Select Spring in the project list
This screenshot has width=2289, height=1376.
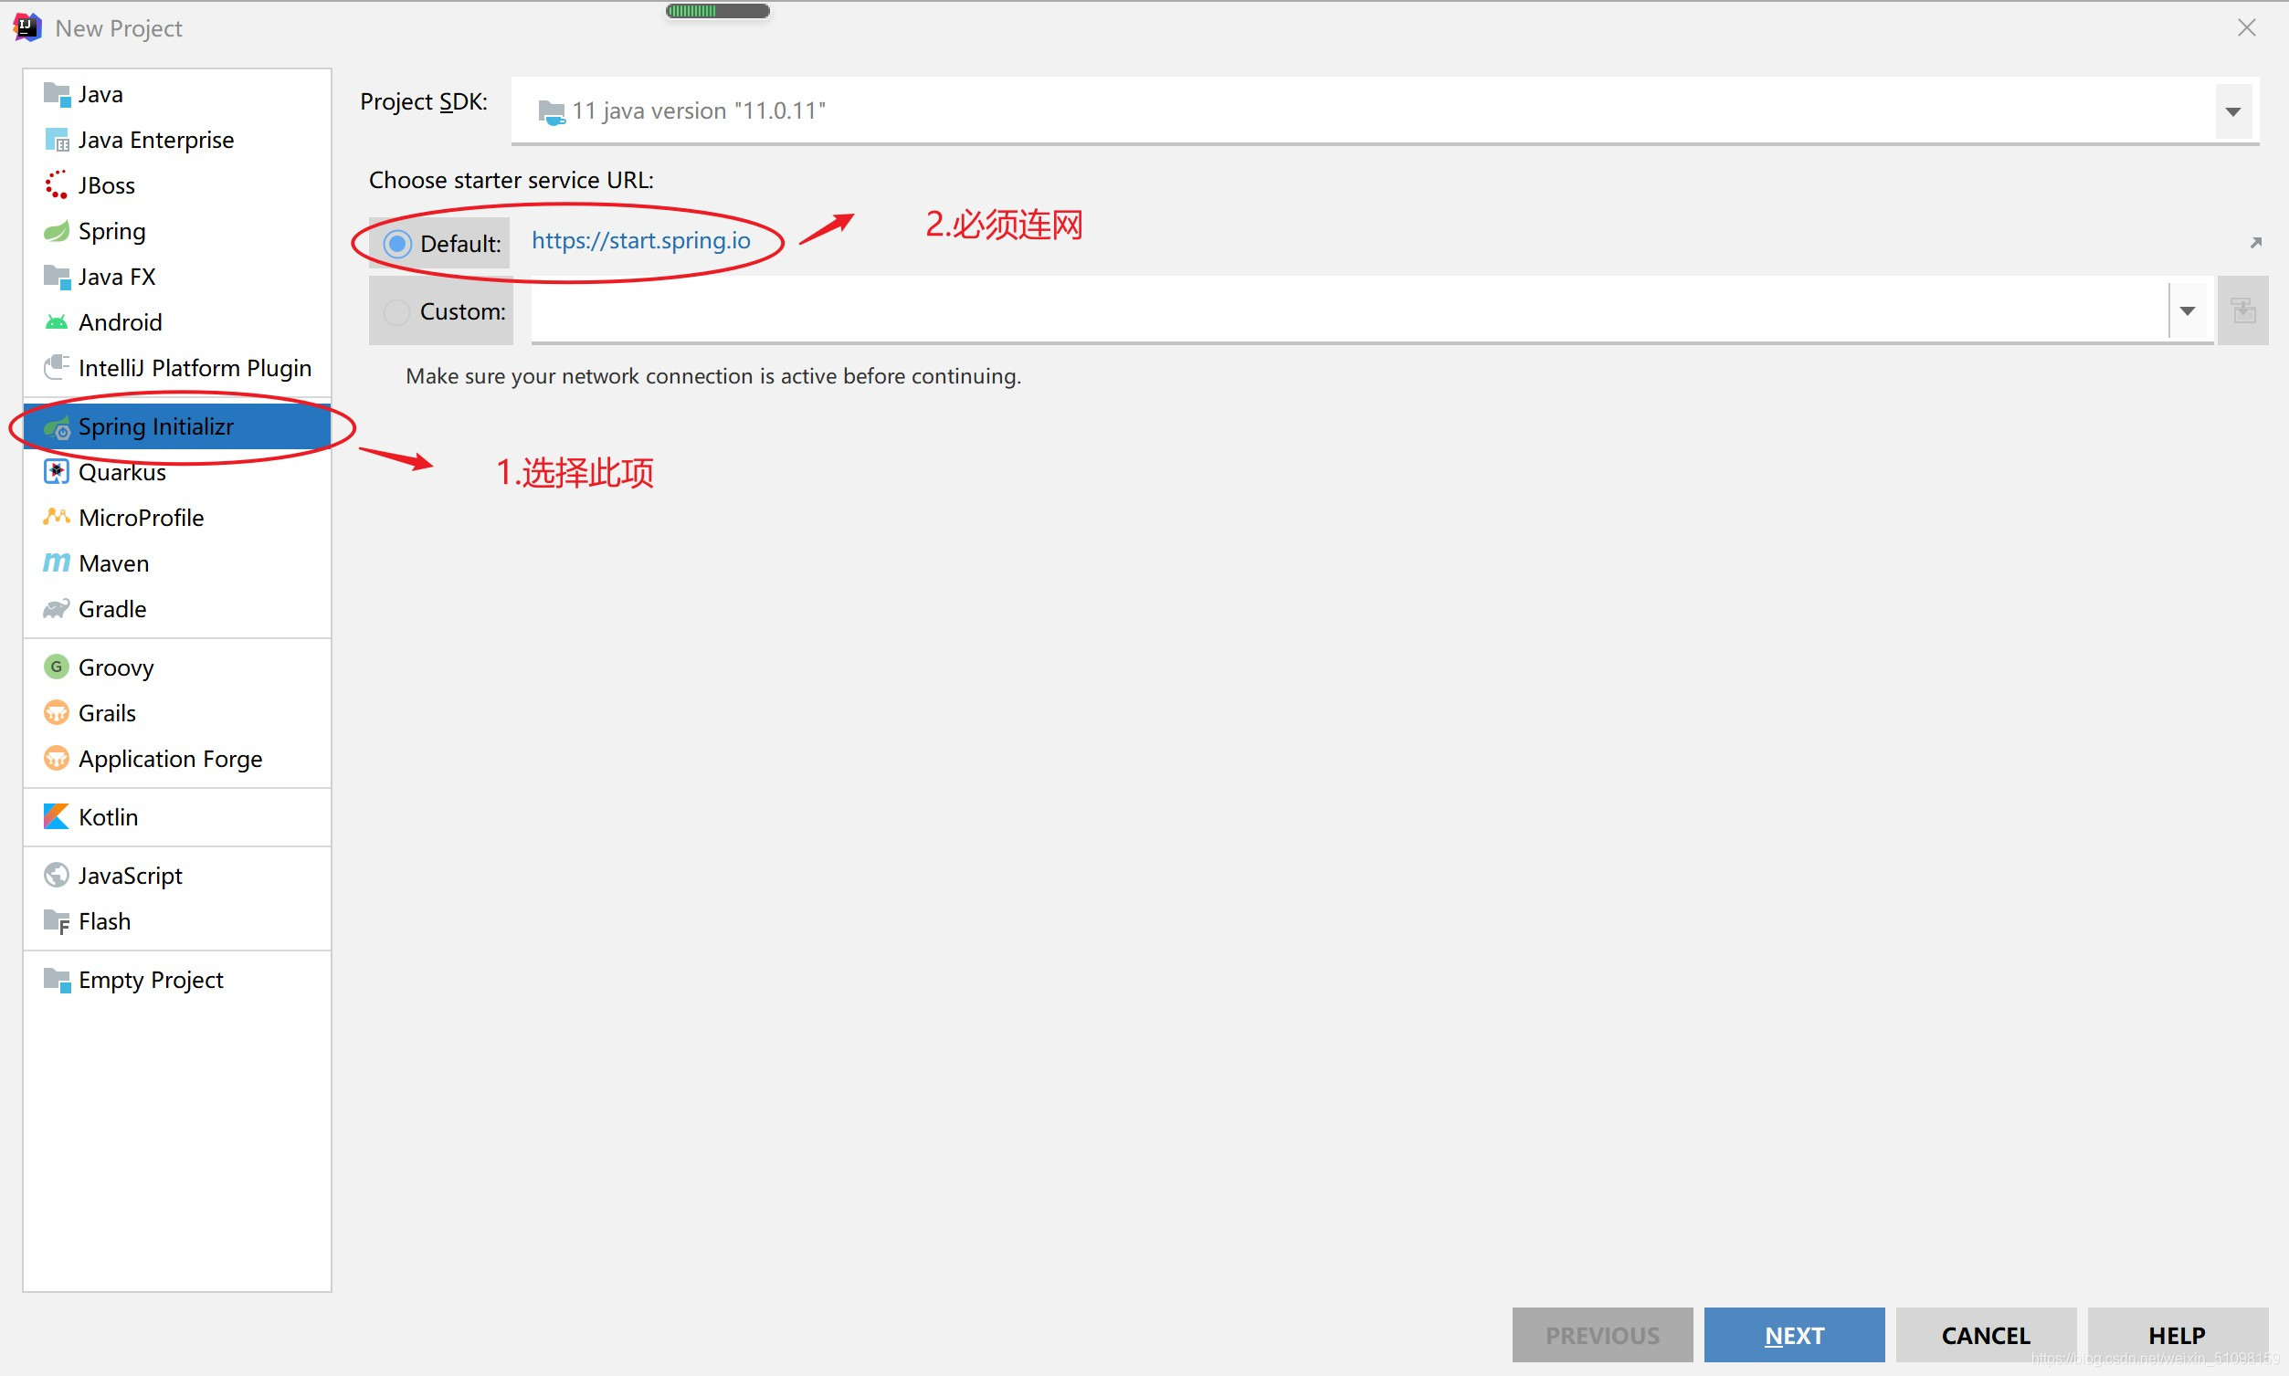[177, 231]
